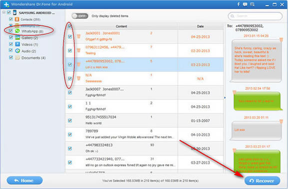Toggle Only display deleted items switch

(x=80, y=16)
